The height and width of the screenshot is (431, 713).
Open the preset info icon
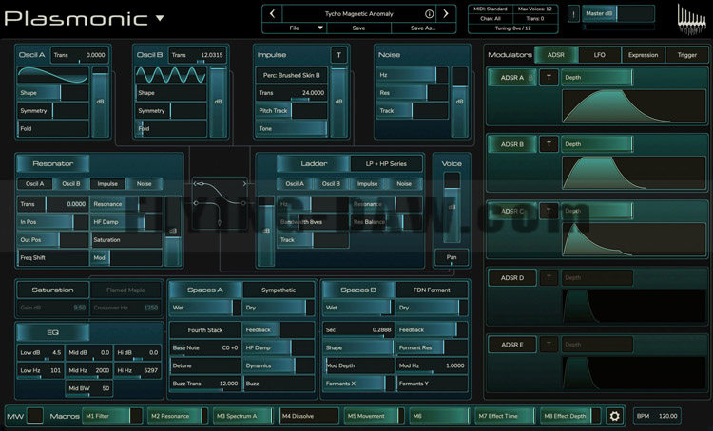pyautogui.click(x=429, y=14)
